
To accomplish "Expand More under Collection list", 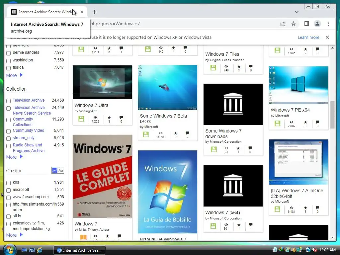I will click(x=14, y=157).
